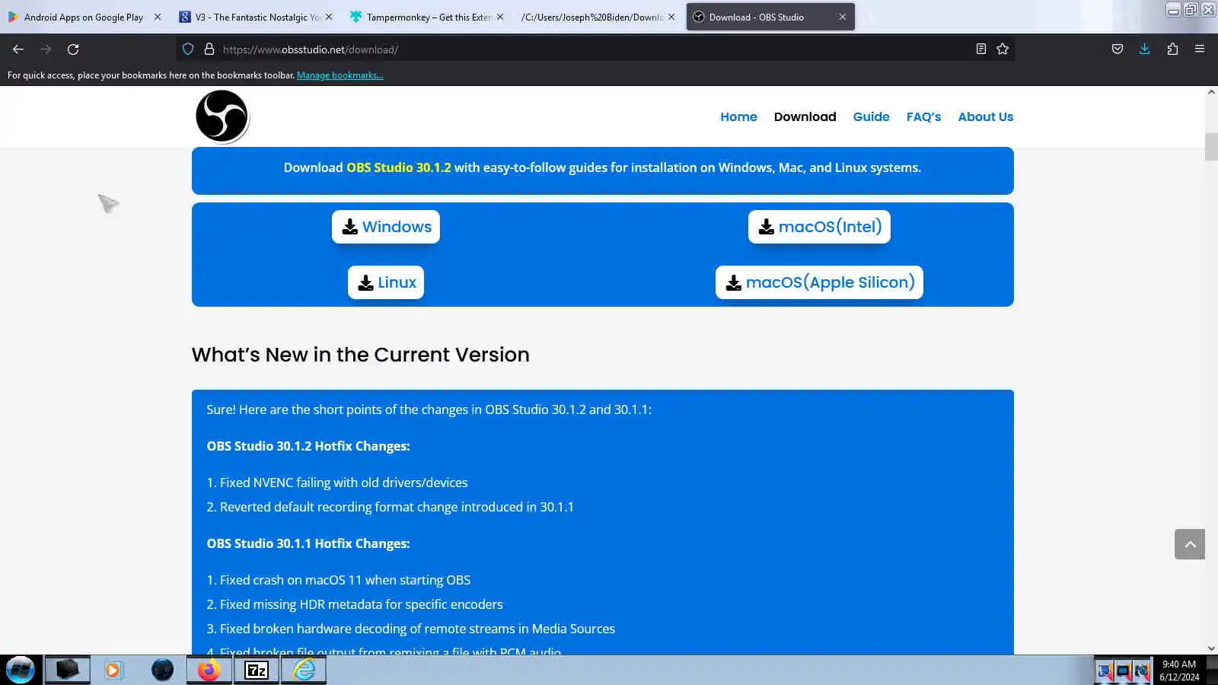
Task: Click the page vertical scrollbar thumb
Action: click(1211, 147)
